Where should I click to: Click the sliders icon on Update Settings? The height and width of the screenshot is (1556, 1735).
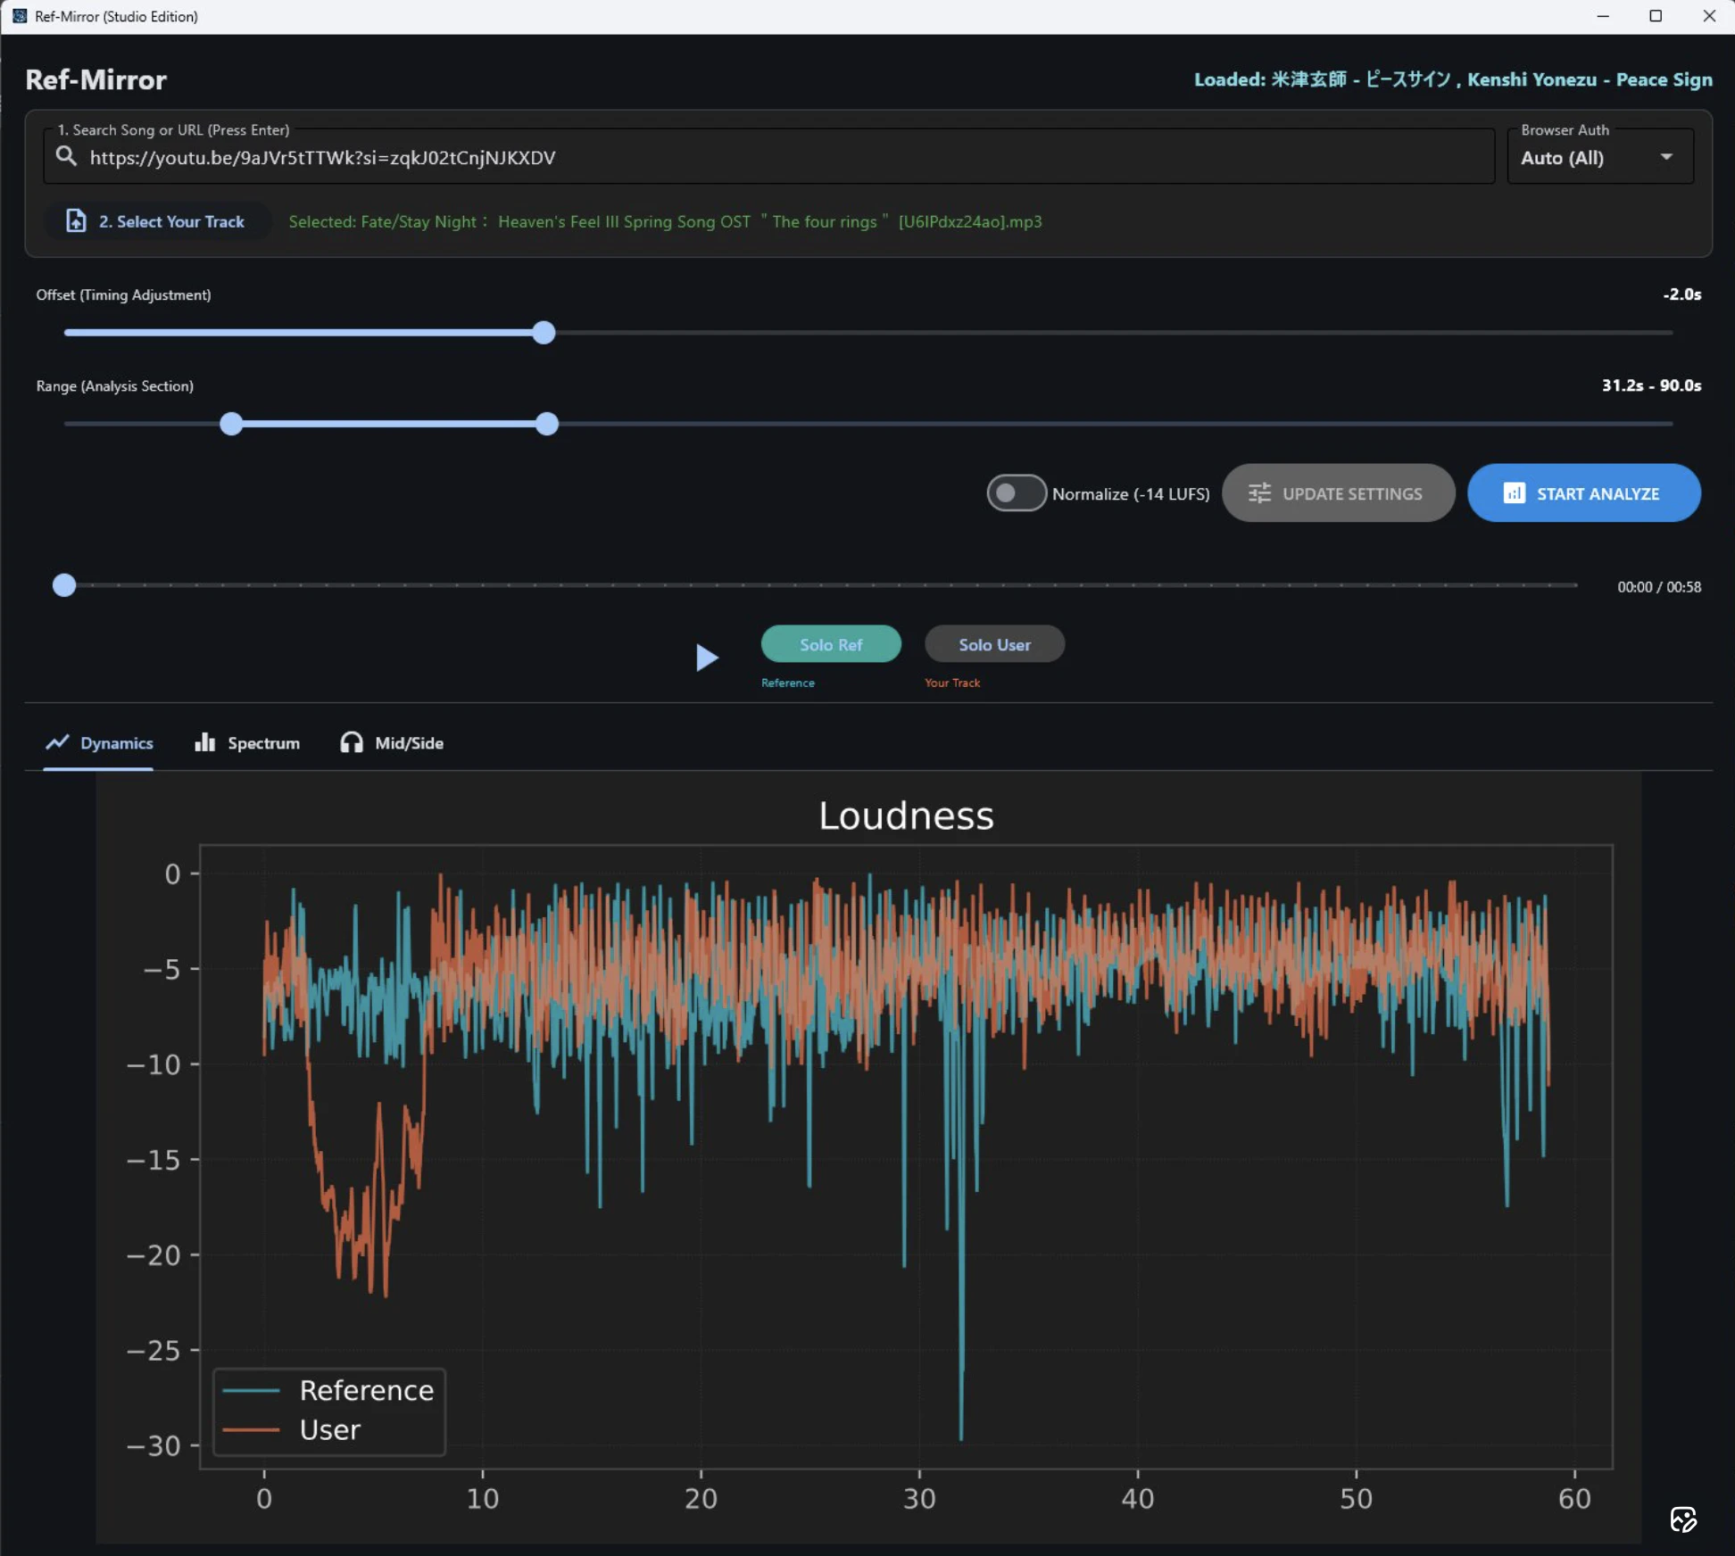tap(1259, 493)
